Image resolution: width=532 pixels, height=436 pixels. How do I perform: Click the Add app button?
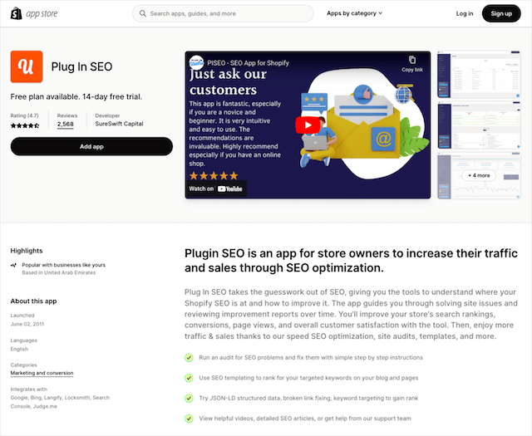tap(91, 146)
